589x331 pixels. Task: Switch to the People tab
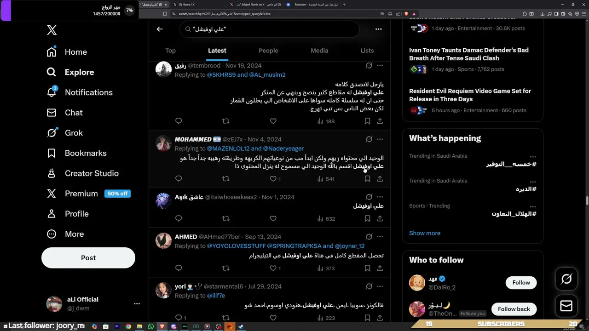tap(268, 51)
